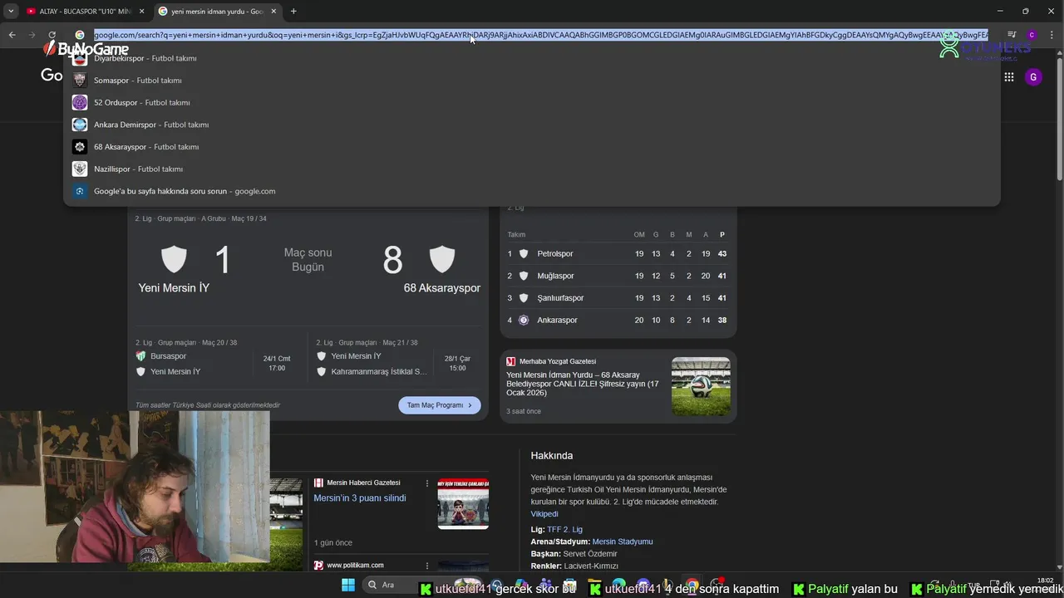
Task: Click the www.politikam.com source label
Action: pyautogui.click(x=355, y=566)
